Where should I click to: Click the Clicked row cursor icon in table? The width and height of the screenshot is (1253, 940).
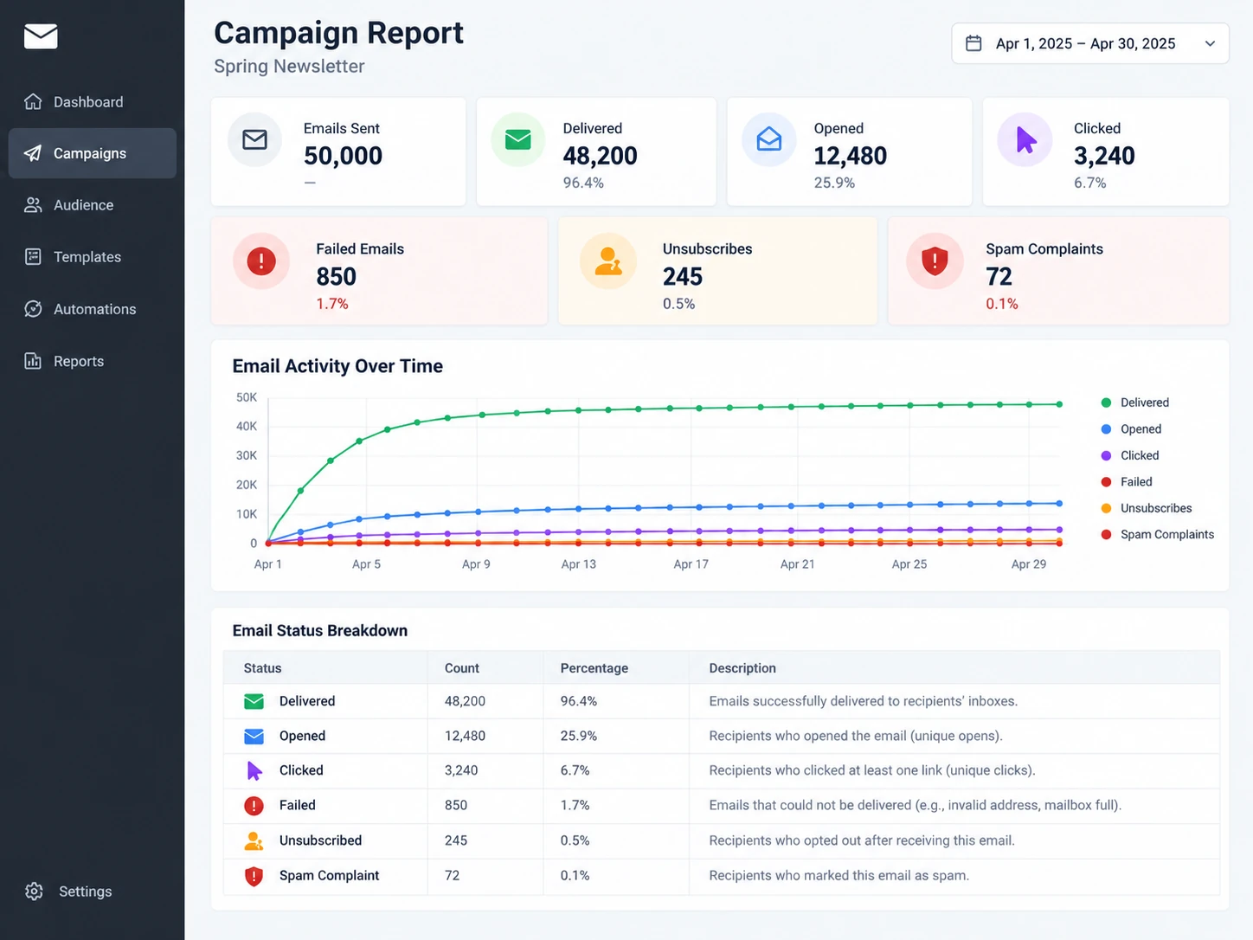254,770
